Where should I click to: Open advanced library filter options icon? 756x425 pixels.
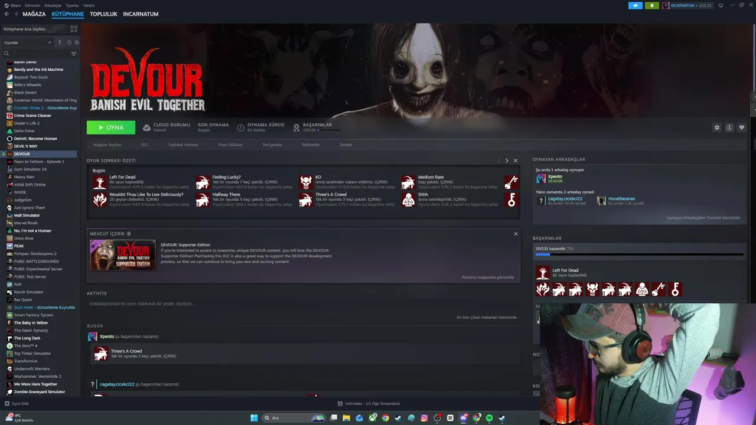coord(74,54)
